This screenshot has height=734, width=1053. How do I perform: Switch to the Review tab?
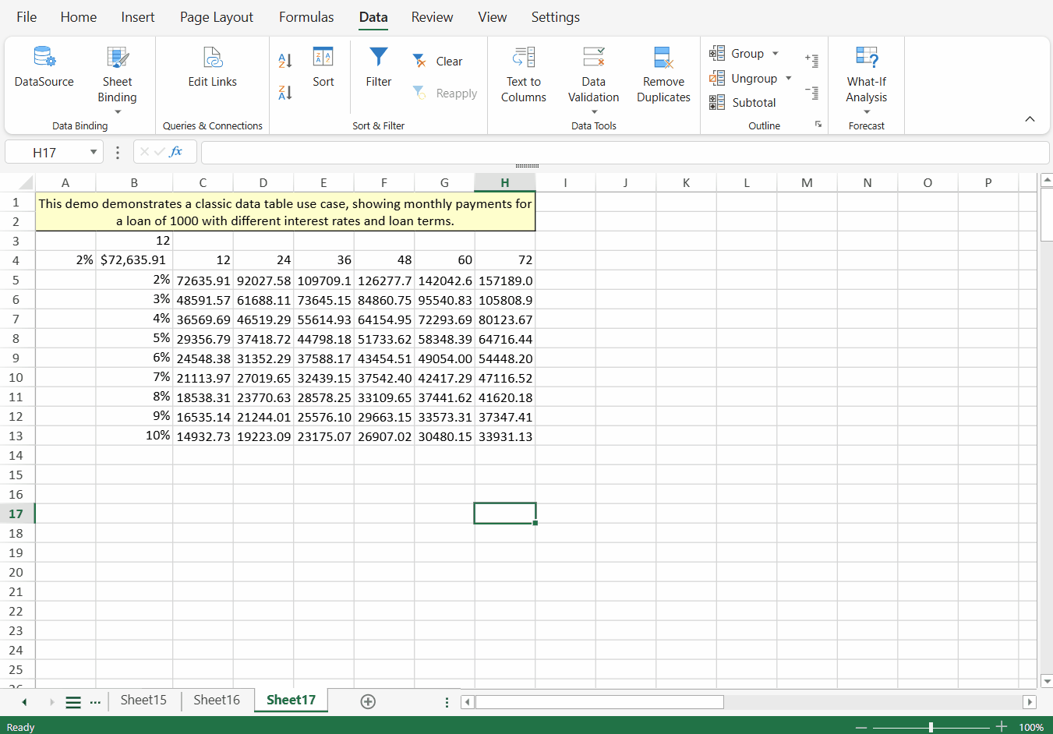click(x=433, y=17)
